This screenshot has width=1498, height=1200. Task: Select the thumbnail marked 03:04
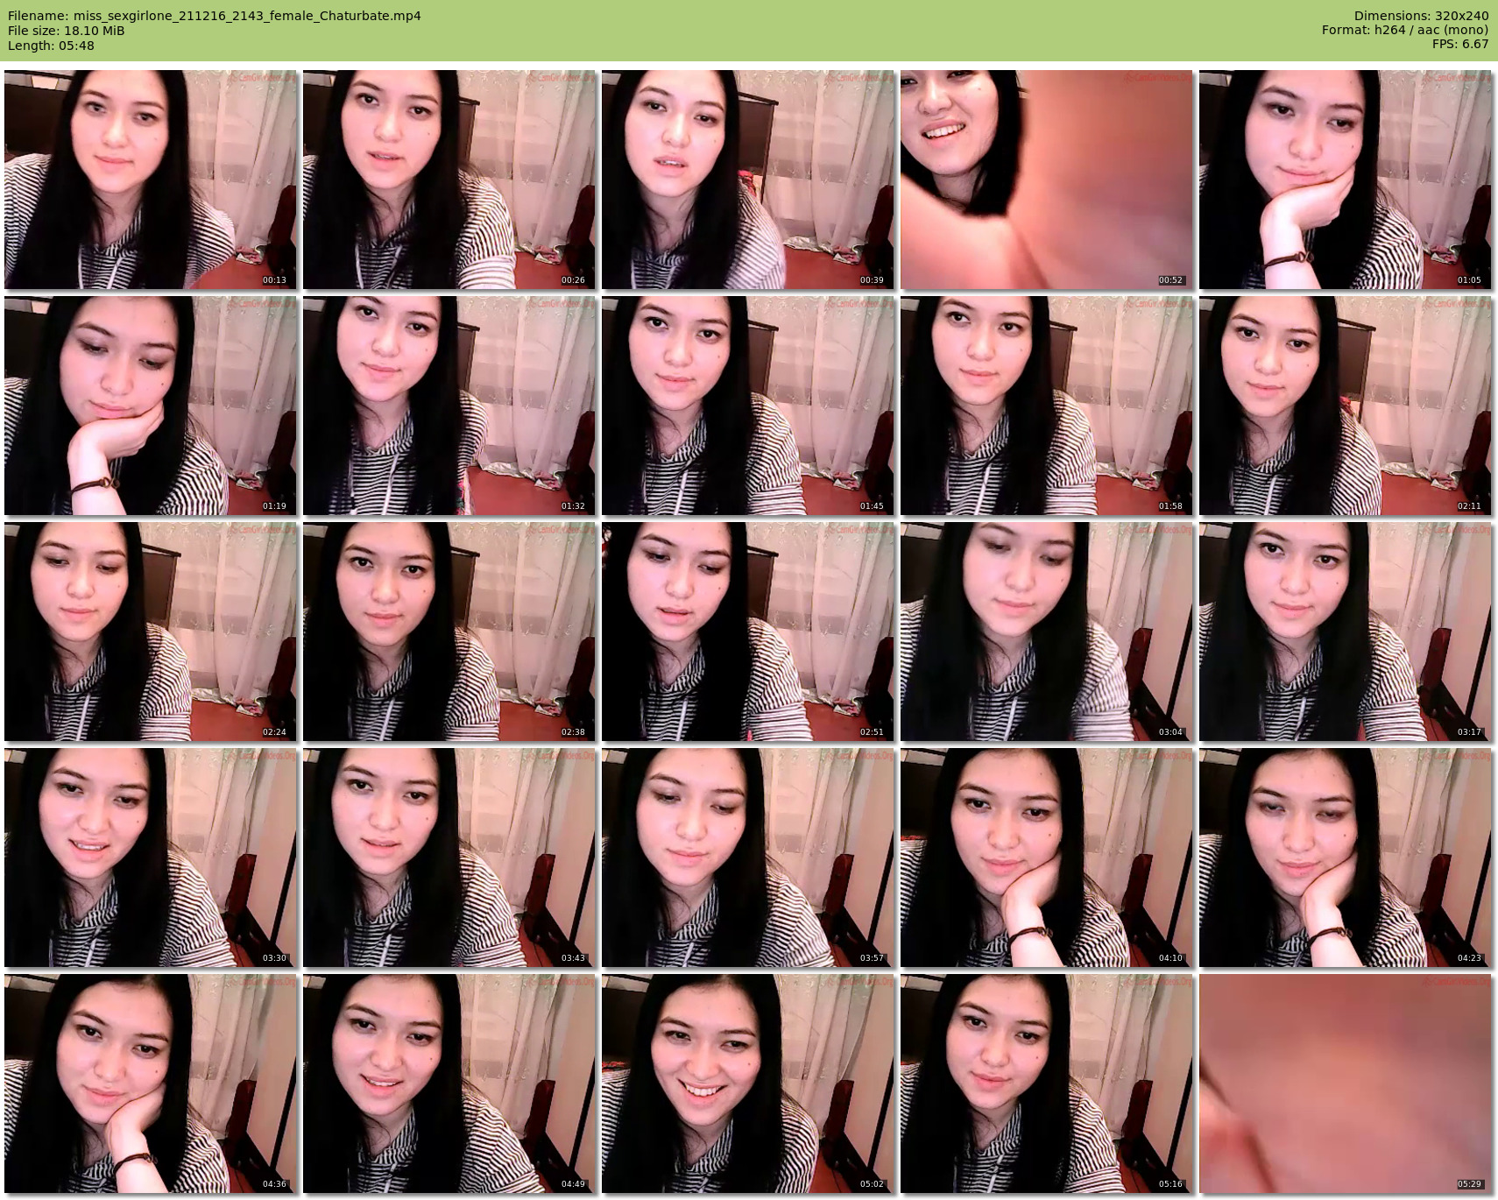click(1047, 632)
